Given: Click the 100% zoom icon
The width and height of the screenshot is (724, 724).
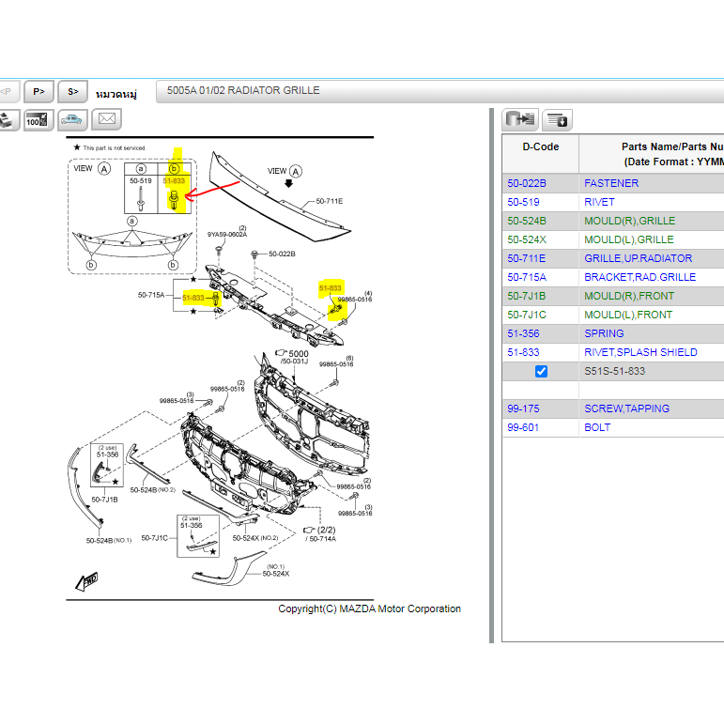Looking at the screenshot, I should 38,119.
